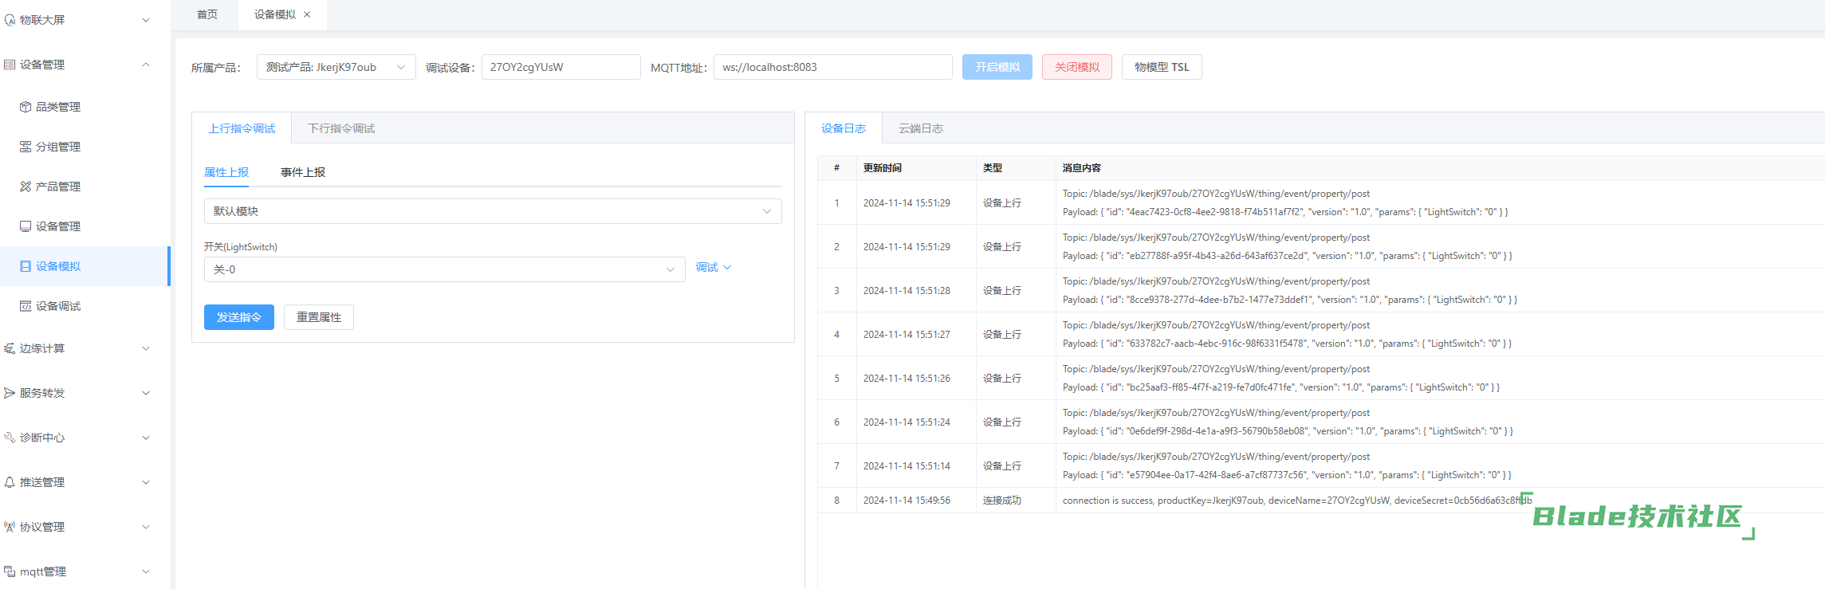Screen dimensions: 1825x589
Task: Expand the 服务转发 menu chevron
Action: tap(146, 393)
